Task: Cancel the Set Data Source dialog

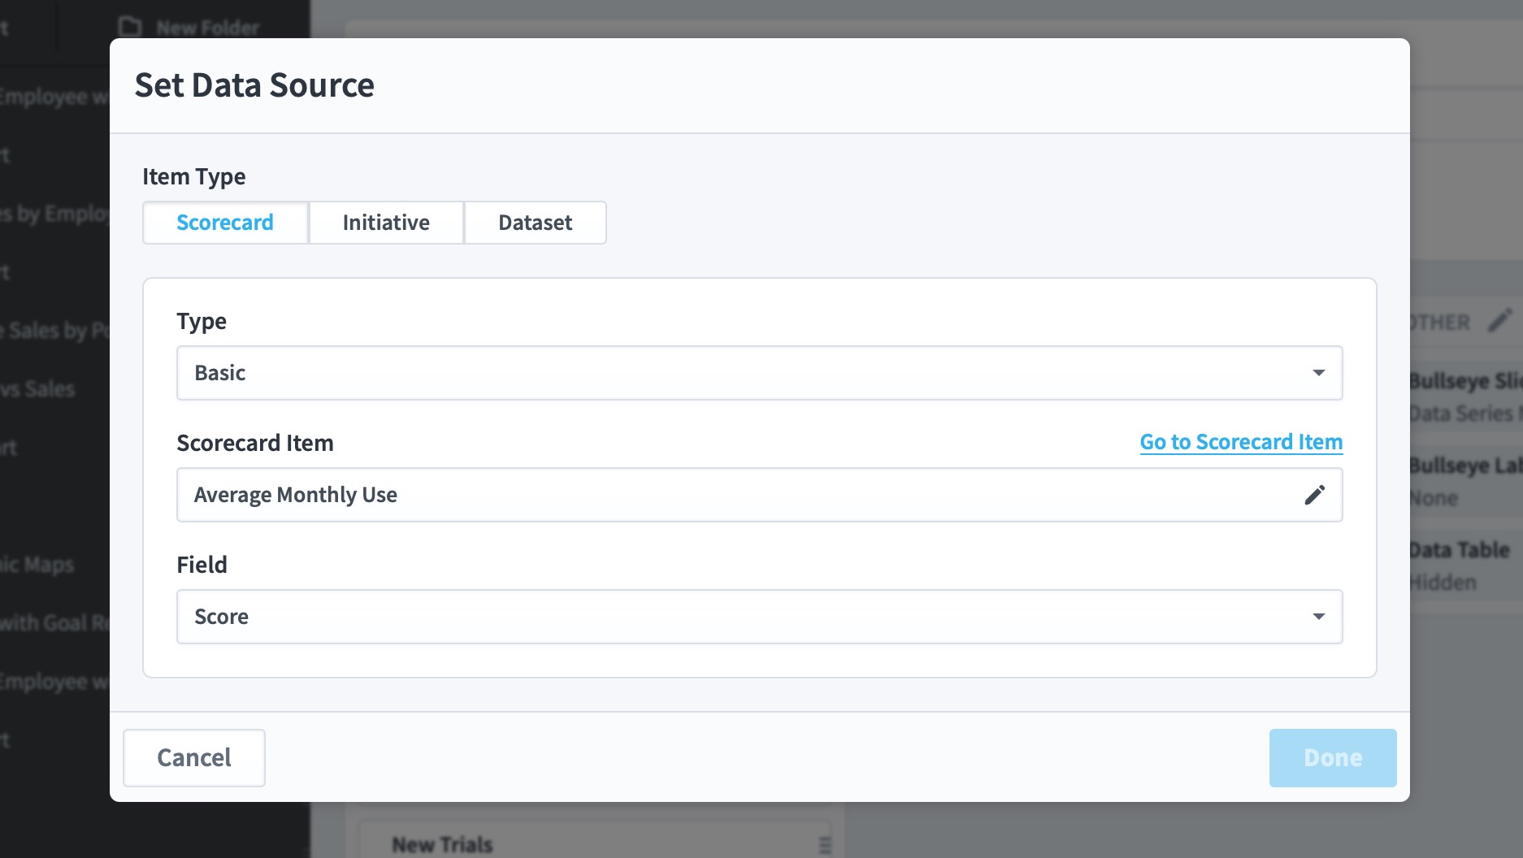Action: (x=194, y=758)
